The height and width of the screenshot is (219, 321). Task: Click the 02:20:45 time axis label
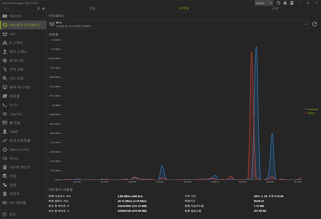click(x=270, y=182)
